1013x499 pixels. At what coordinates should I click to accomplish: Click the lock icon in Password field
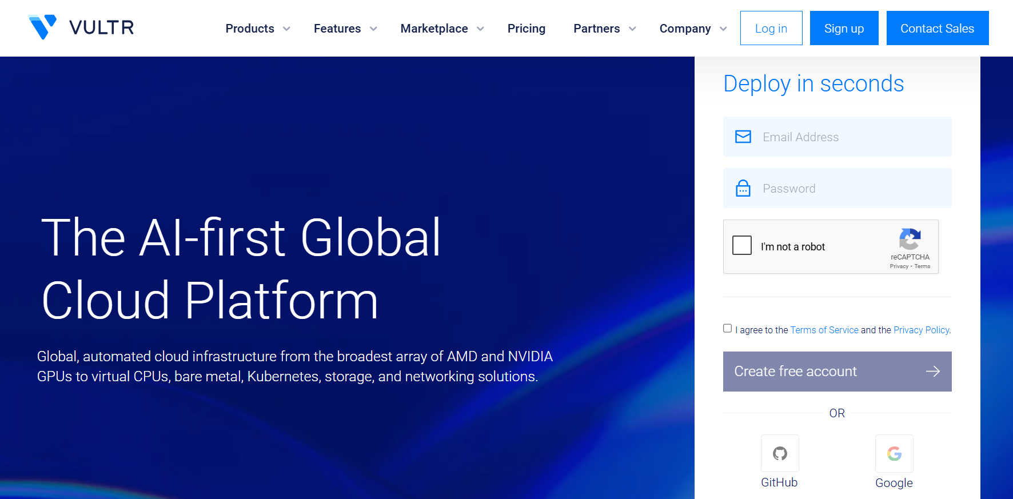pos(743,188)
